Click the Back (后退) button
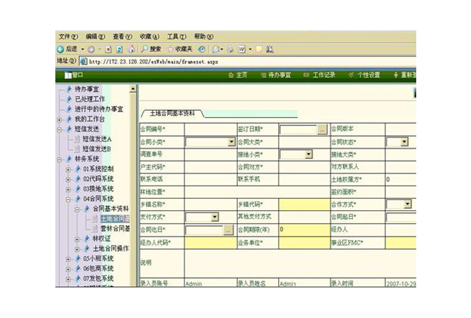Screen dimensions: 471x318 tap(68, 49)
